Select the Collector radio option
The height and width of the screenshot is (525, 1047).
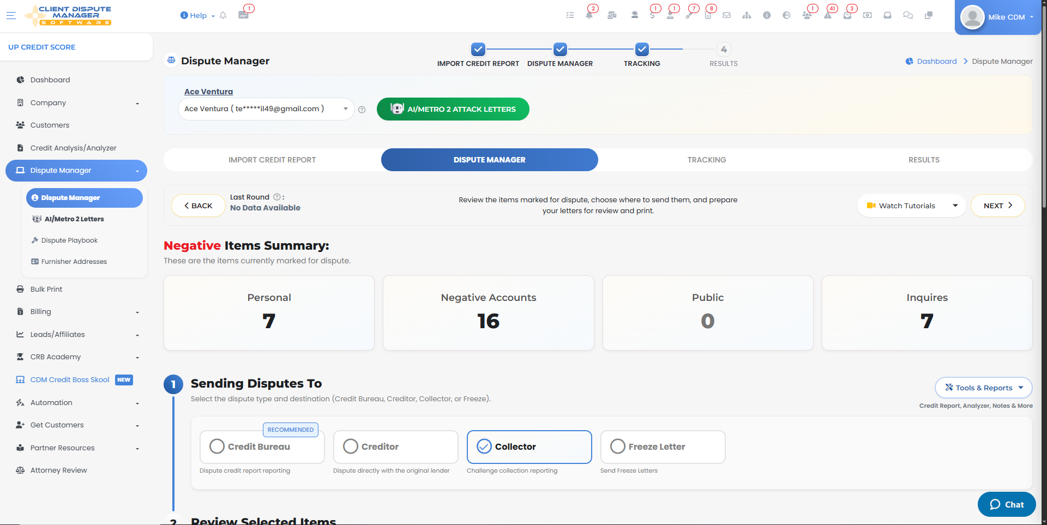point(529,446)
